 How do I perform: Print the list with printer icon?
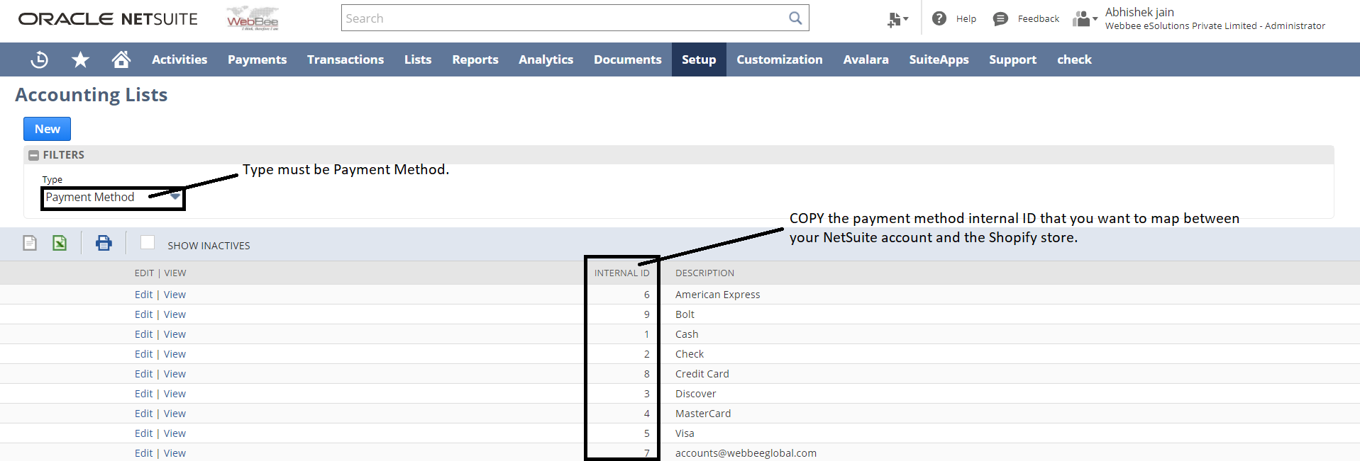coord(104,243)
